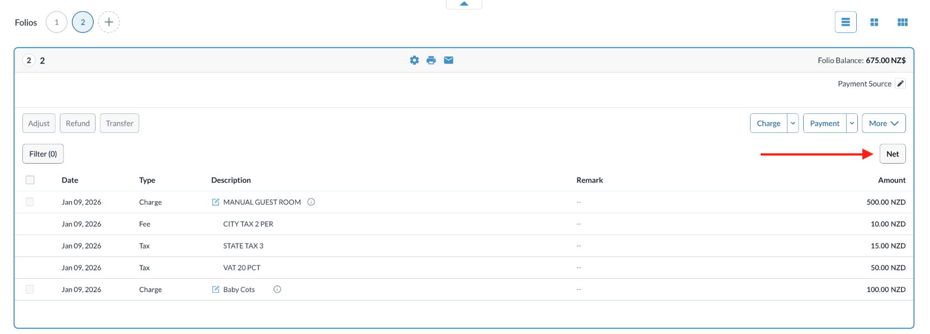
Task: Select all rows checkbox in header
Action: tap(30, 180)
